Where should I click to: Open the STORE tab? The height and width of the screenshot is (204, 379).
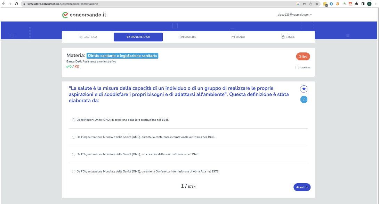pos(288,37)
